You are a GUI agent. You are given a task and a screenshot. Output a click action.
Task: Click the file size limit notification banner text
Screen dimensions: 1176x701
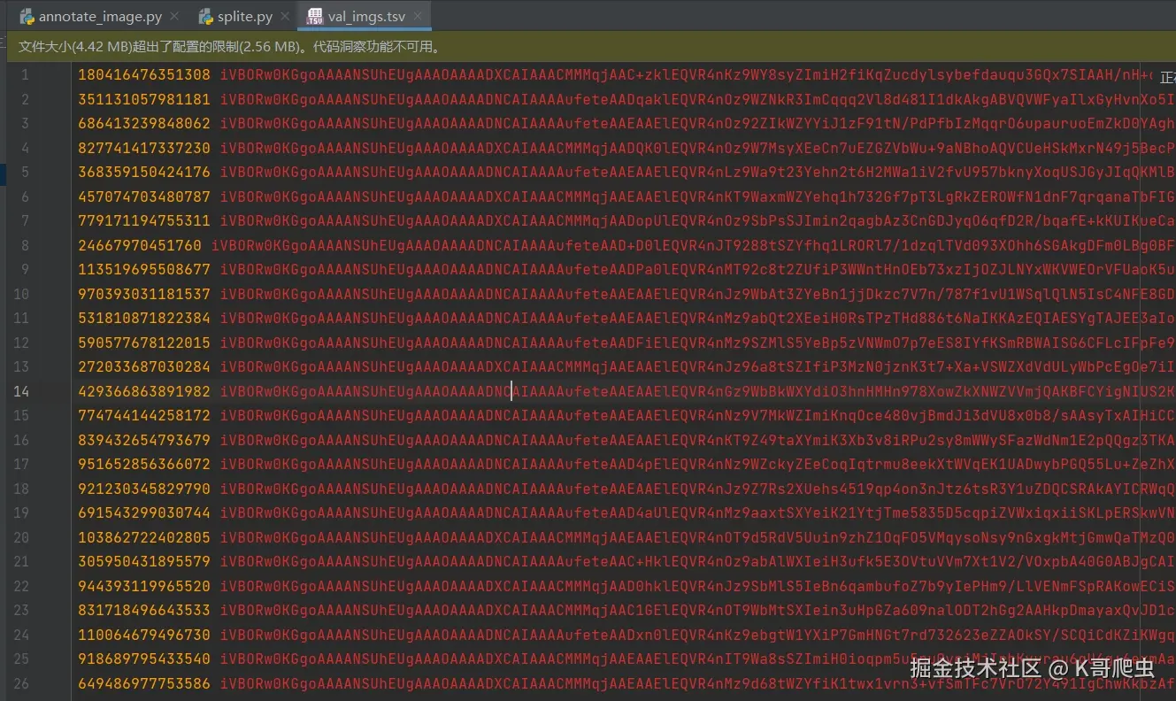coord(229,47)
